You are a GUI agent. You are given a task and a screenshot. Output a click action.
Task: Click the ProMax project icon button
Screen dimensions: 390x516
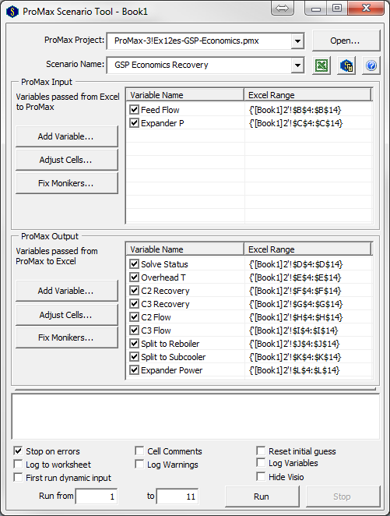click(x=346, y=65)
